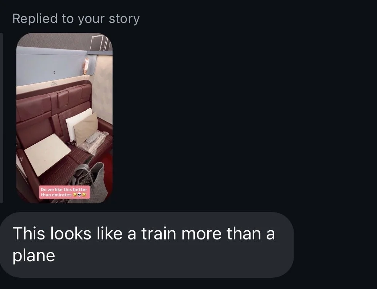Click the last laughing emoji in the caption
Screen dimensions: 377x289
[x=84, y=195]
